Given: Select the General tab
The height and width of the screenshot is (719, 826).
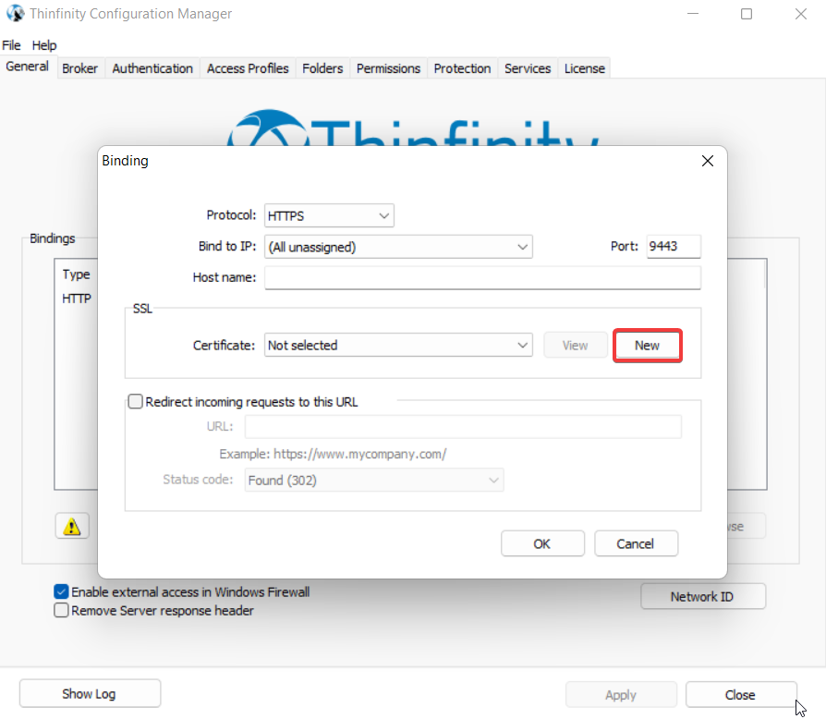Looking at the screenshot, I should point(28,67).
